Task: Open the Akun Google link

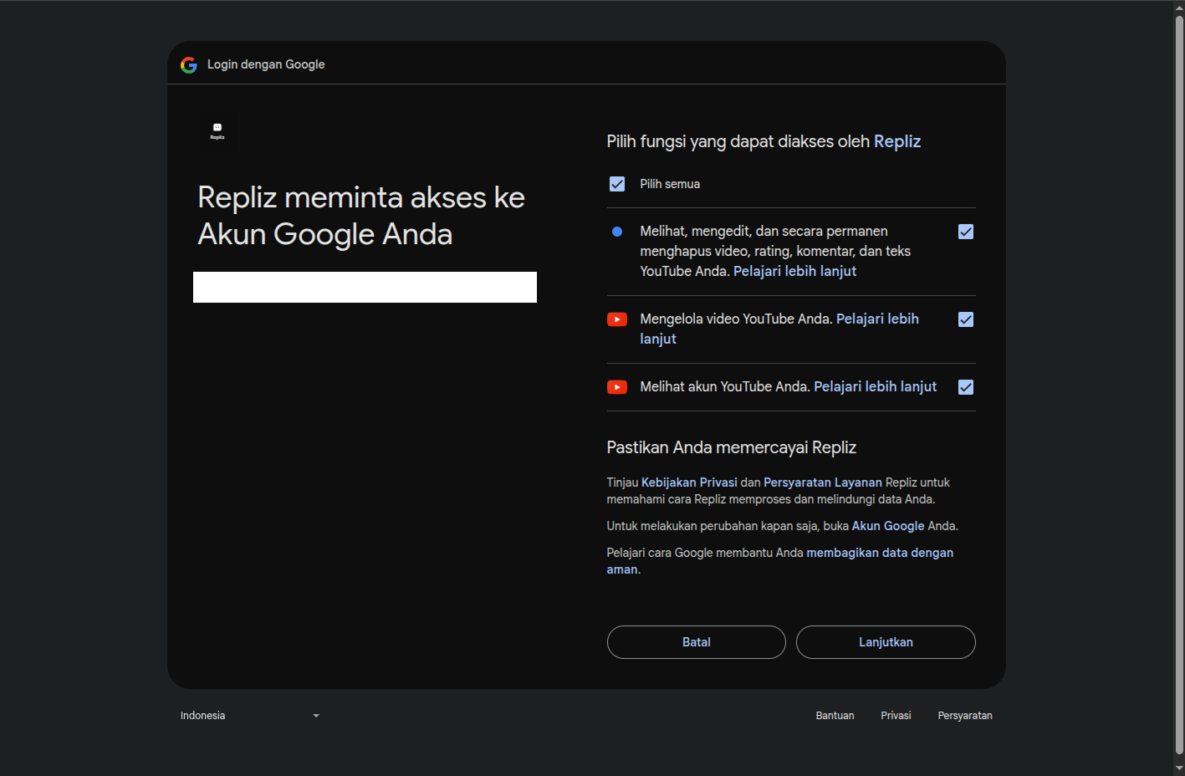Action: (x=887, y=526)
